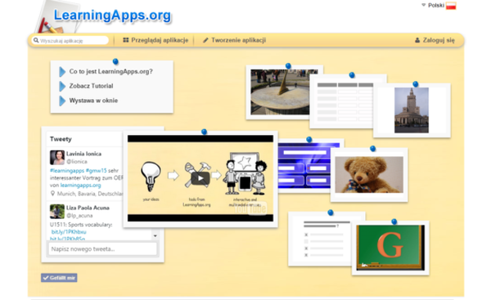Toggle the Gefällt mir like button
The image size is (491, 300).
[x=59, y=278]
